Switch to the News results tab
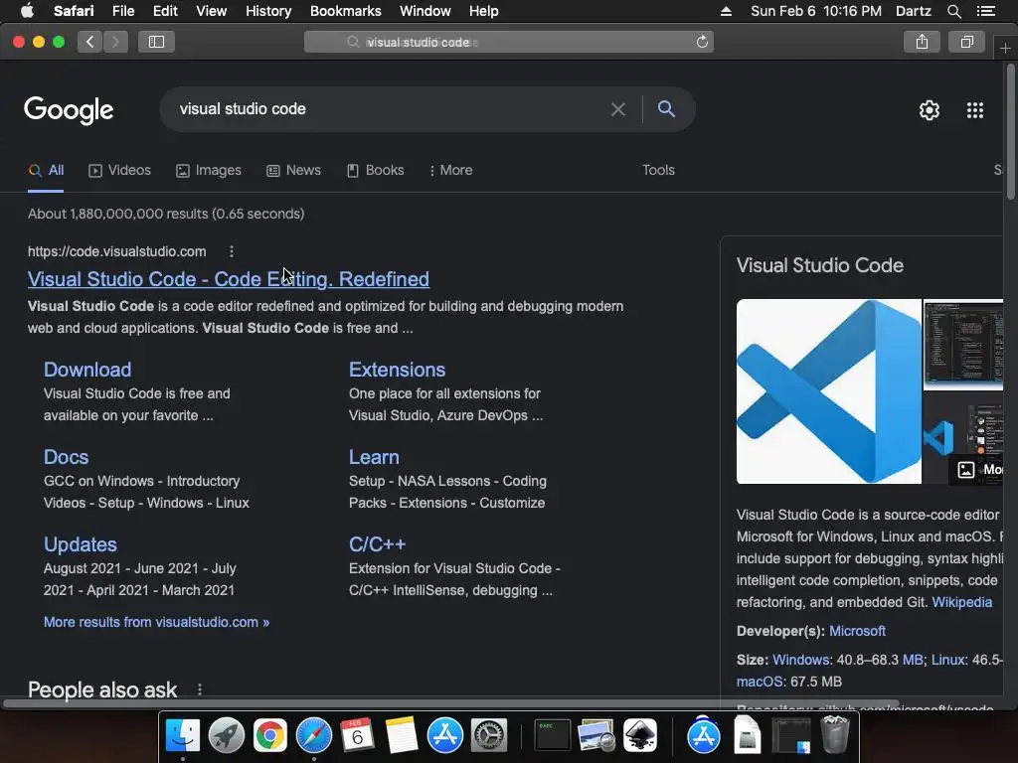1018x763 pixels. (x=293, y=170)
